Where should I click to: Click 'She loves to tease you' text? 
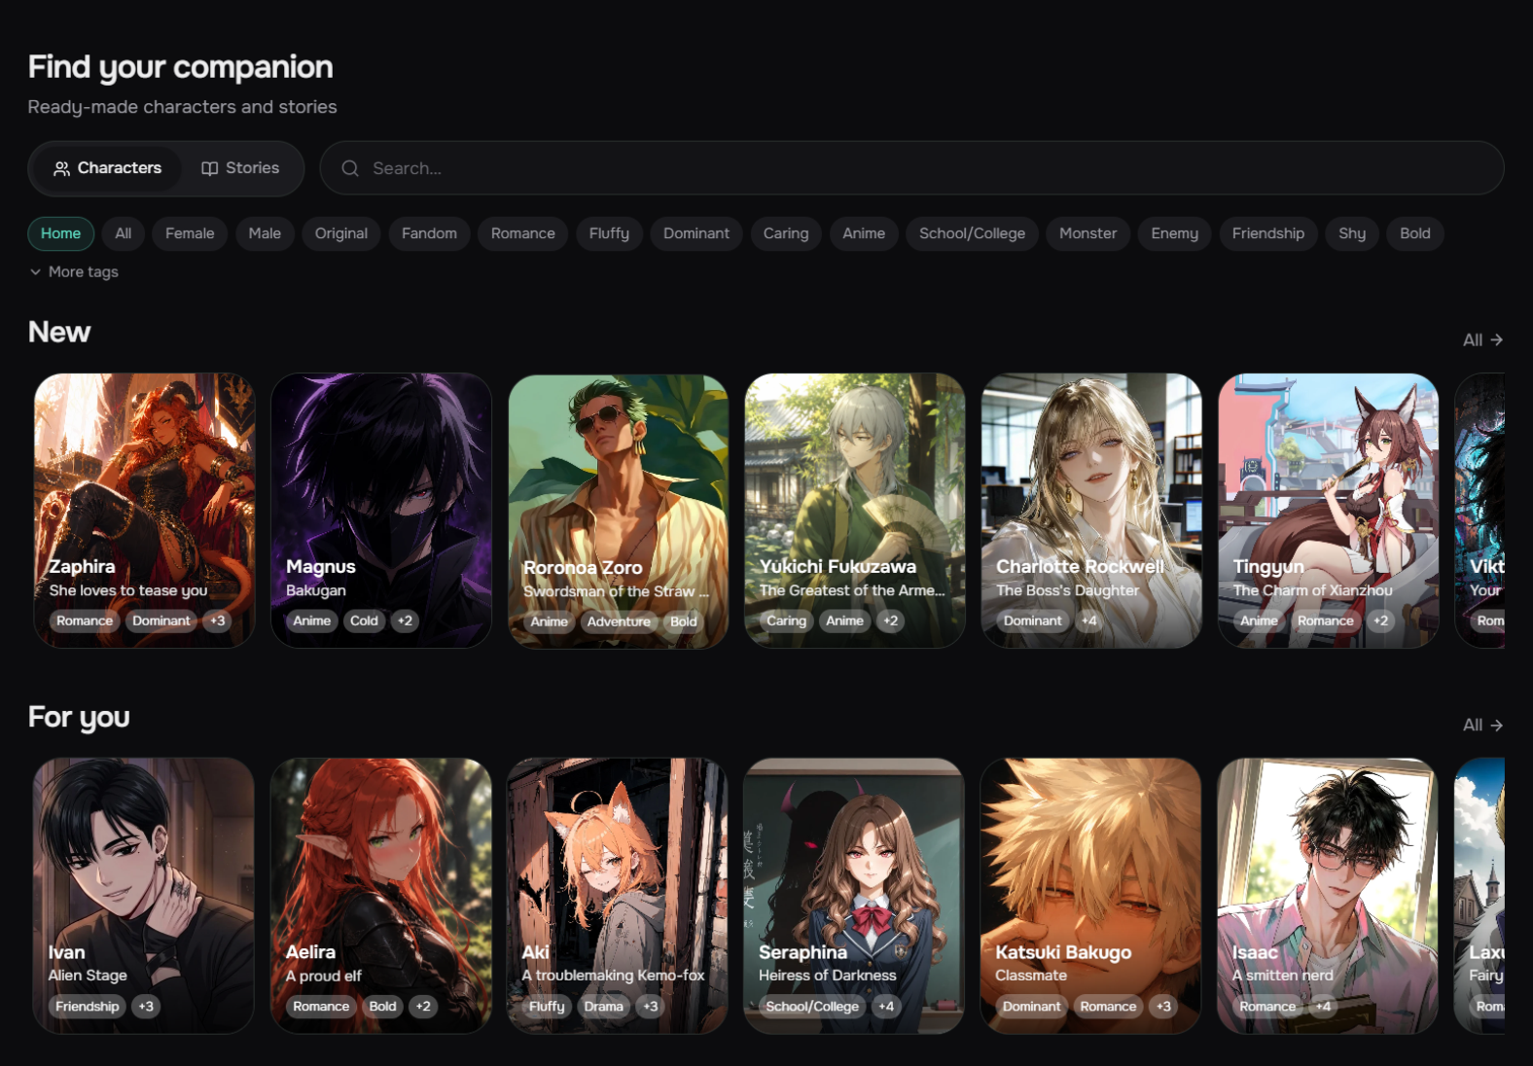click(128, 590)
